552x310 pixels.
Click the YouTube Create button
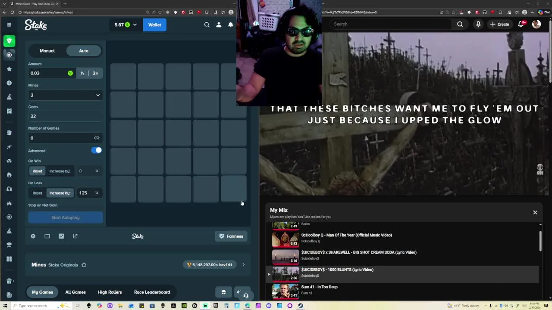pos(499,24)
